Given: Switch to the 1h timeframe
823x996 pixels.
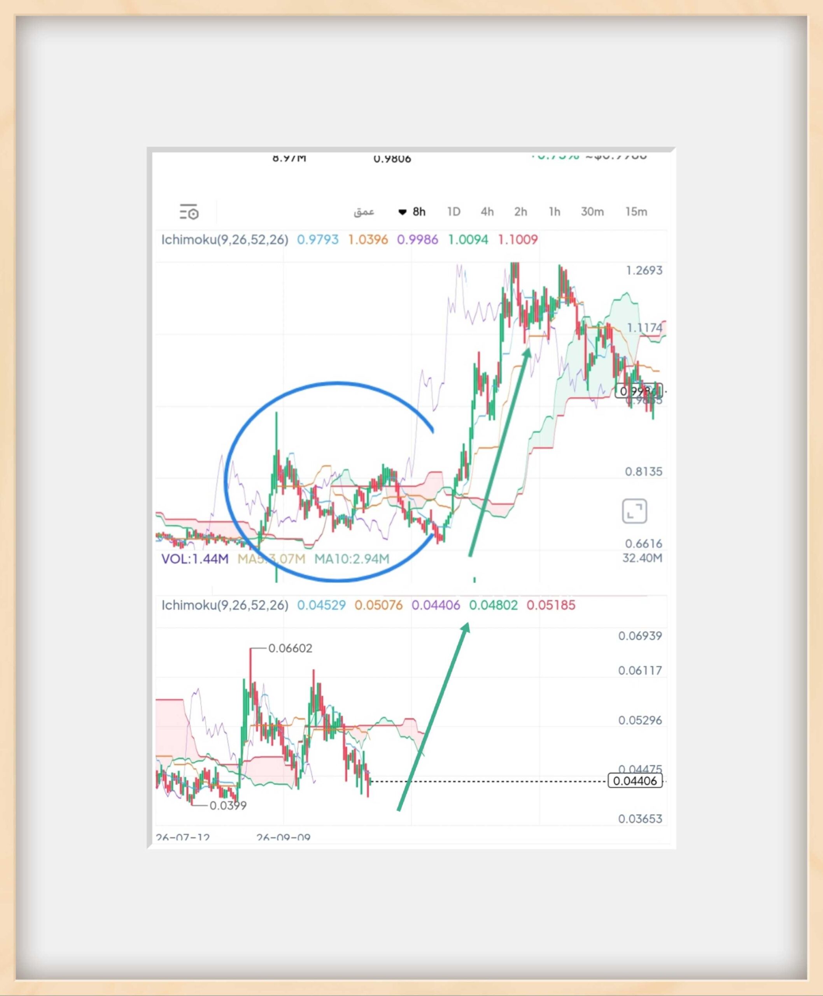Looking at the screenshot, I should [555, 212].
